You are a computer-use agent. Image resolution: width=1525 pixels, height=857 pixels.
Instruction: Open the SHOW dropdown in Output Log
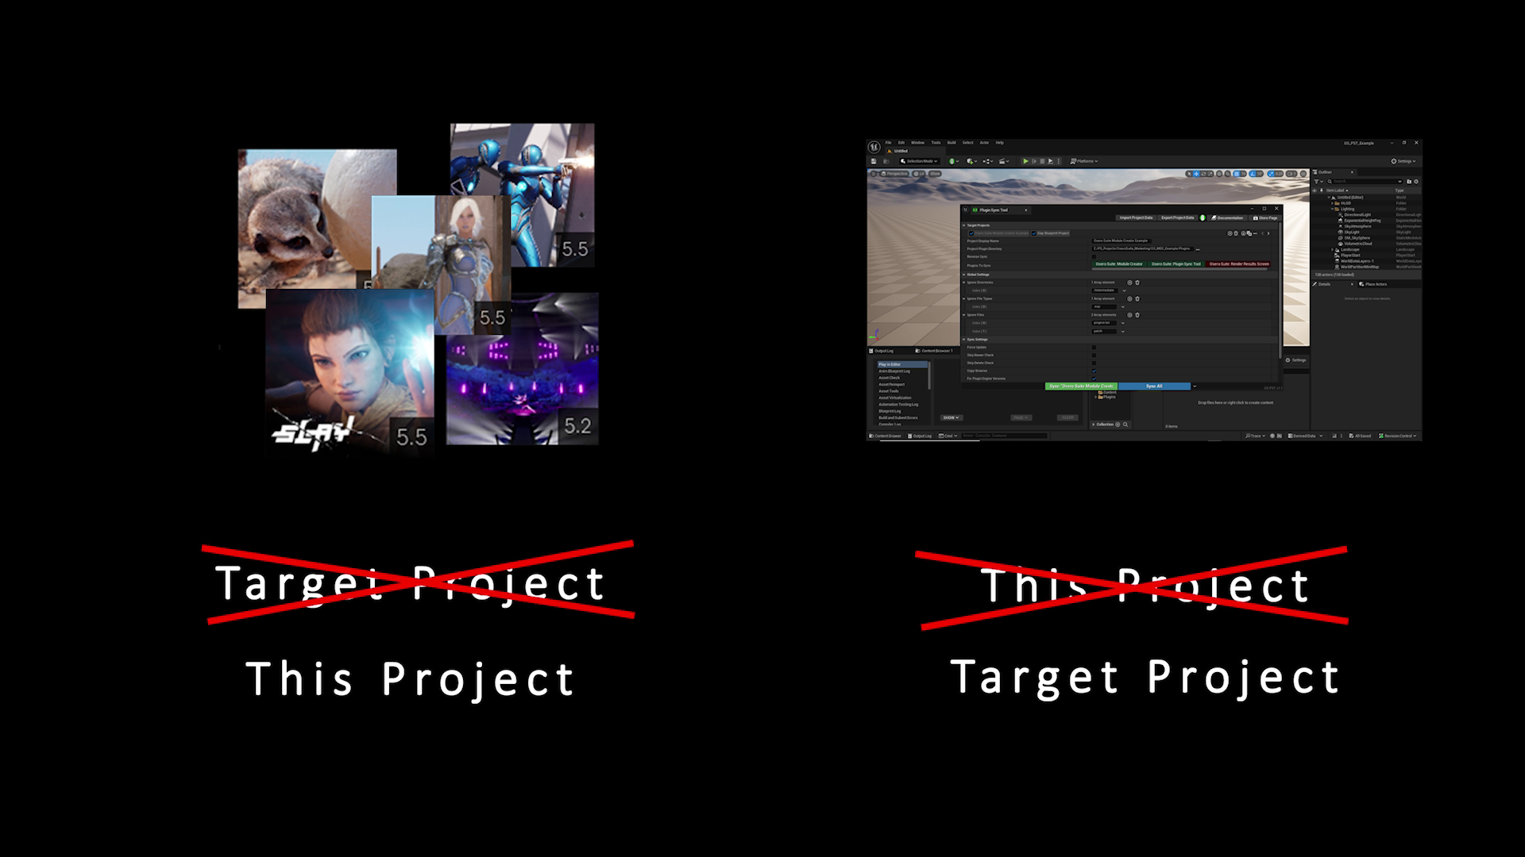click(x=952, y=417)
